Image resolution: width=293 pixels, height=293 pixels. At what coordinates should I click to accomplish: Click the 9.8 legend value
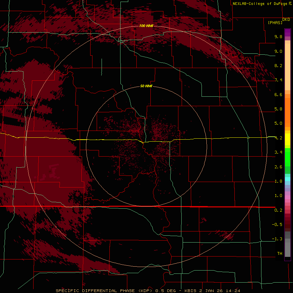278,36
